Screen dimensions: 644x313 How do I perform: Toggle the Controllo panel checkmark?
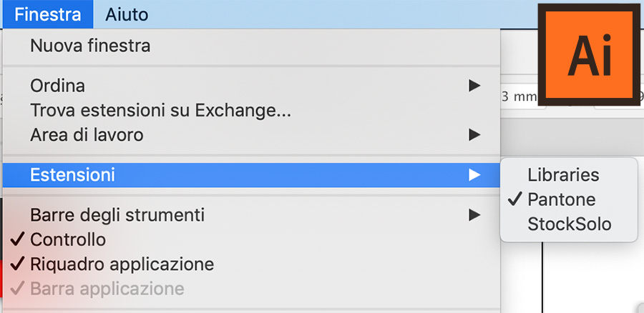(x=251, y=239)
